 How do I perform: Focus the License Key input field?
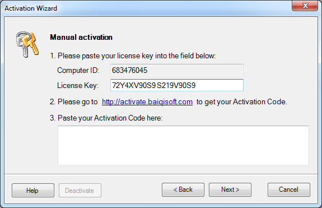[x=177, y=85]
